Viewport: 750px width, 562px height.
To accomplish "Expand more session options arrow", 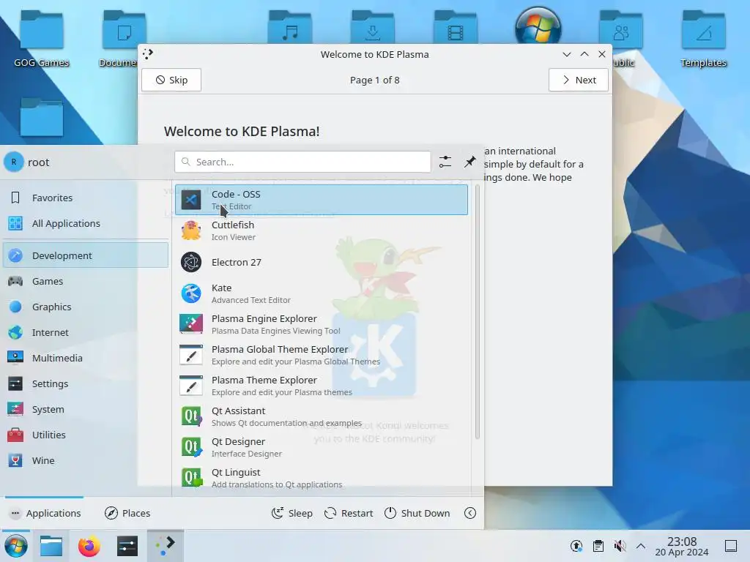I will coord(470,513).
